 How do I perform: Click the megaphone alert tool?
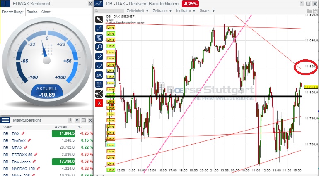(99, 94)
